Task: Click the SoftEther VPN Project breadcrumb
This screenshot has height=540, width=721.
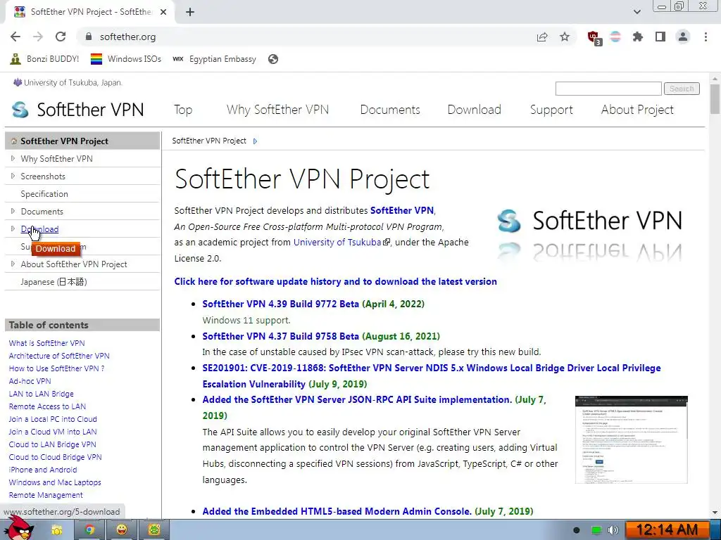Action: [208, 141]
